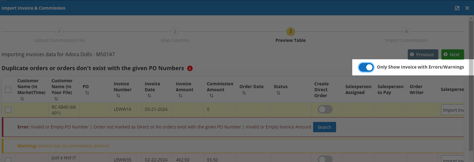Select the RC-6840 invoice row checkbox

(8, 110)
